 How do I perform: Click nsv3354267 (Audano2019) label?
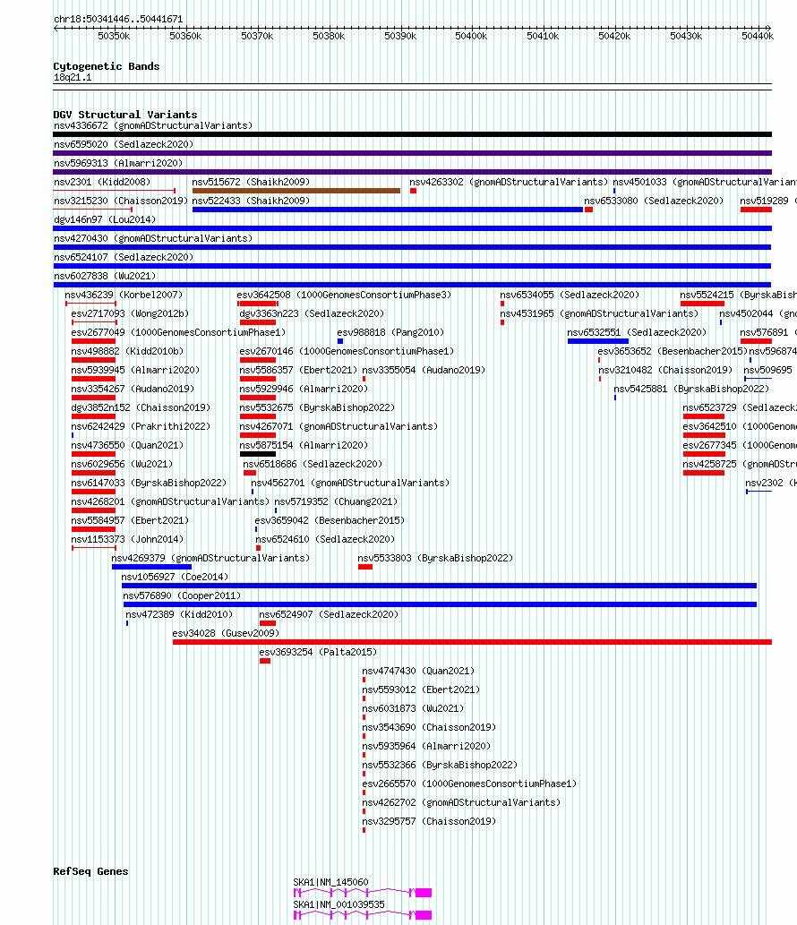coord(133,390)
